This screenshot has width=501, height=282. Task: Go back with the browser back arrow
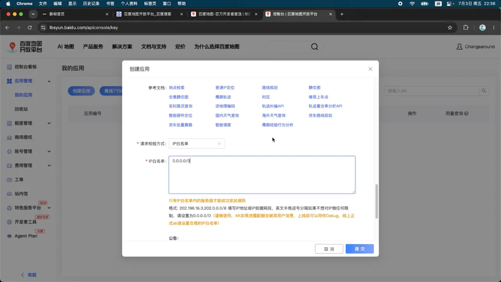[7, 27]
